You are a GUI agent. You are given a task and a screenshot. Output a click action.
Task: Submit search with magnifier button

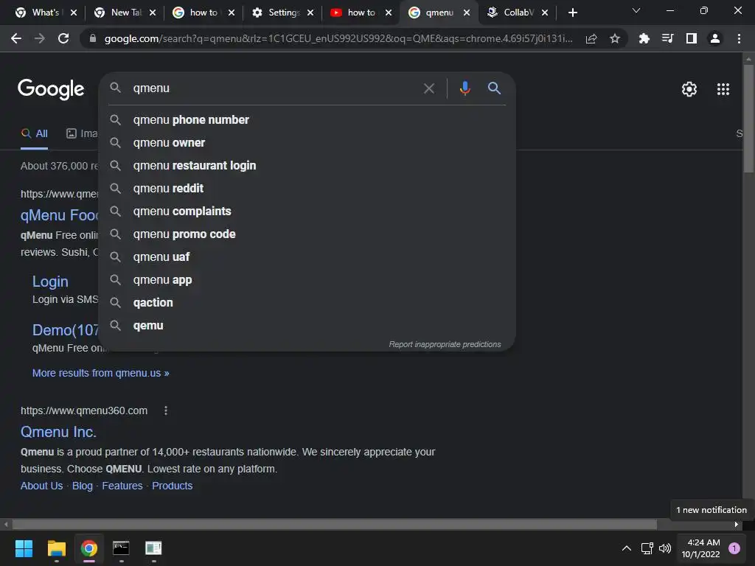pyautogui.click(x=494, y=88)
